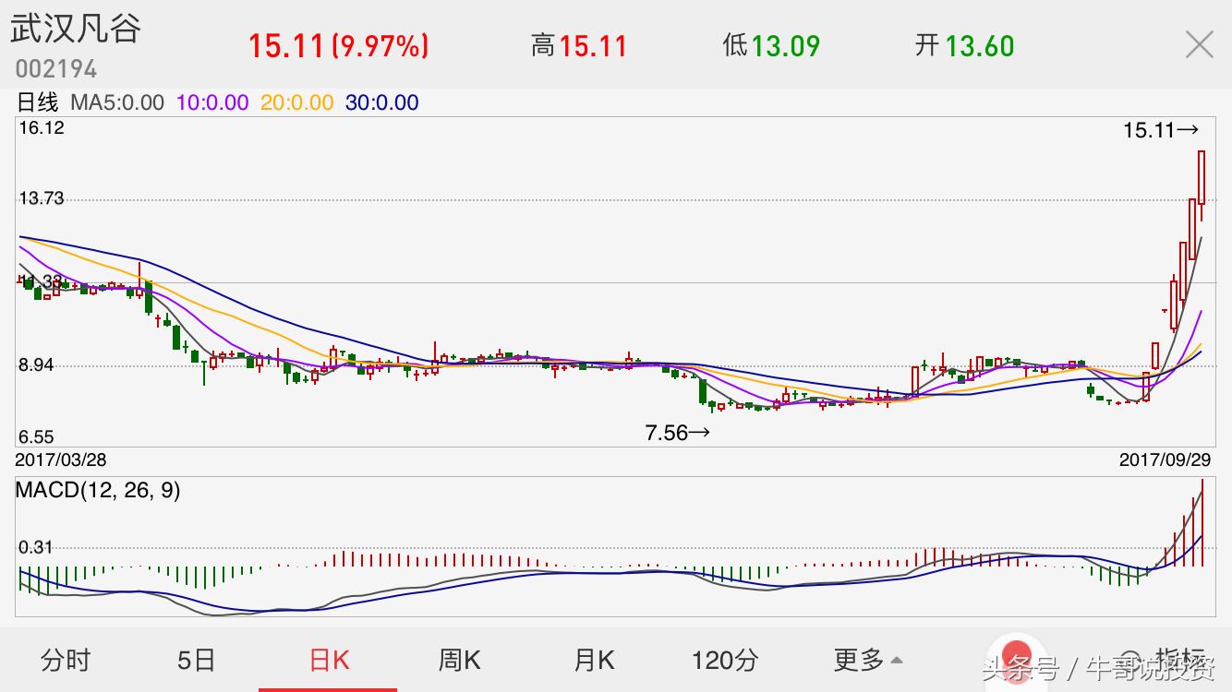Screen dimensions: 1232x692
Task: Open the 月K monthly chart tab
Action: point(594,660)
